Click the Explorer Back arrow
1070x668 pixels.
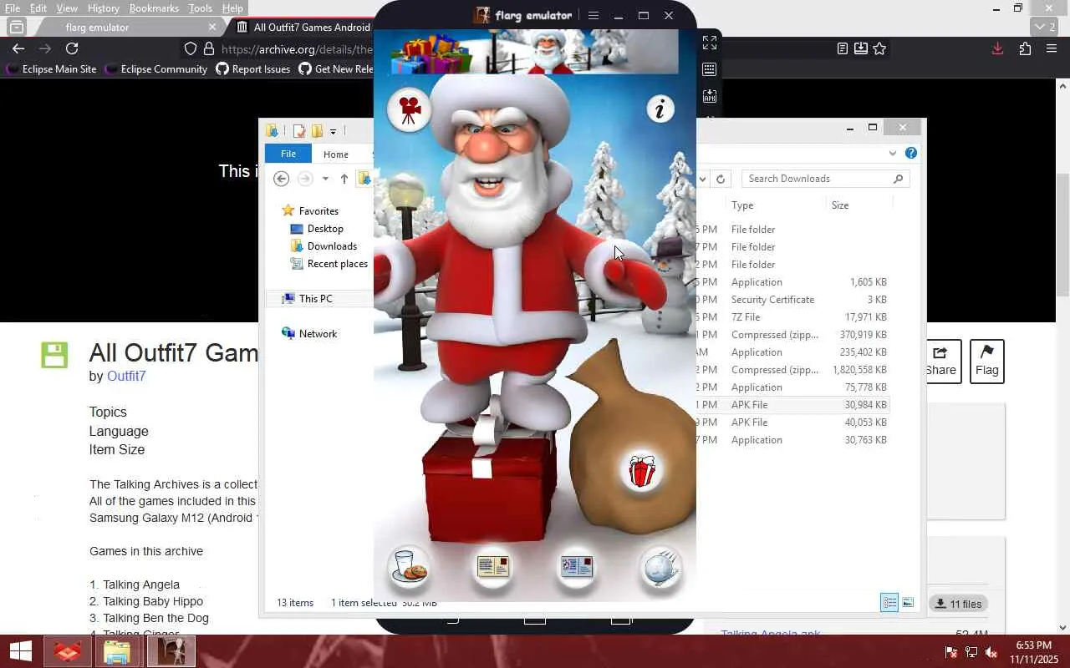[x=282, y=179]
